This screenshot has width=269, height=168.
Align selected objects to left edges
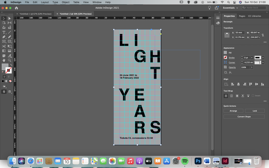point(232,84)
